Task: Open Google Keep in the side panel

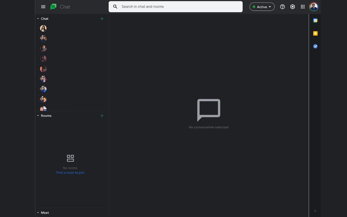Action: [x=315, y=33]
